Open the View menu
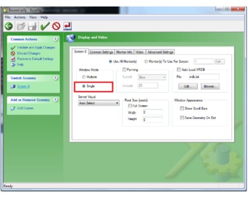The width and height of the screenshot is (248, 198). point(33,17)
